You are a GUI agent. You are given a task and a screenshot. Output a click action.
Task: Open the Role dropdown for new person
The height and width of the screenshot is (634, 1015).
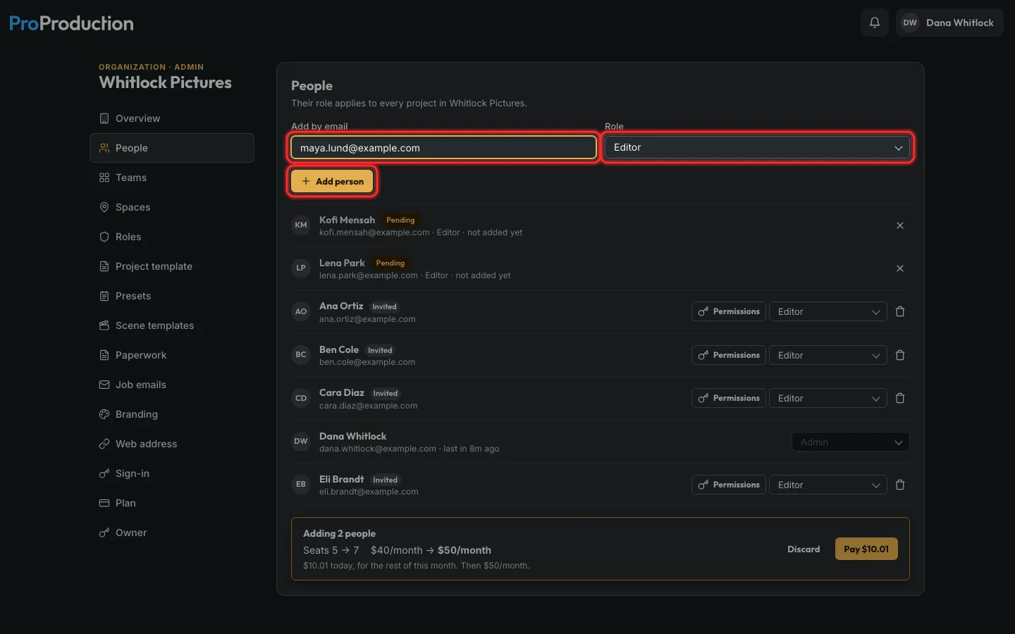(757, 148)
